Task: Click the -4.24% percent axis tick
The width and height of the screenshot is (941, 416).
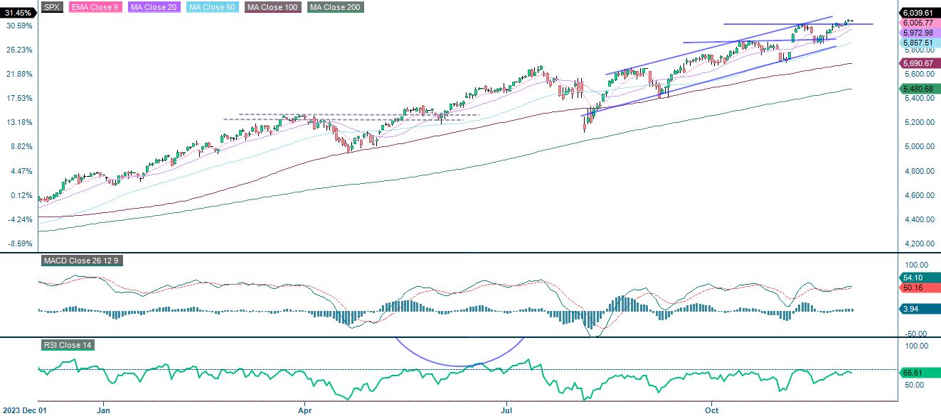Action: 18,219
